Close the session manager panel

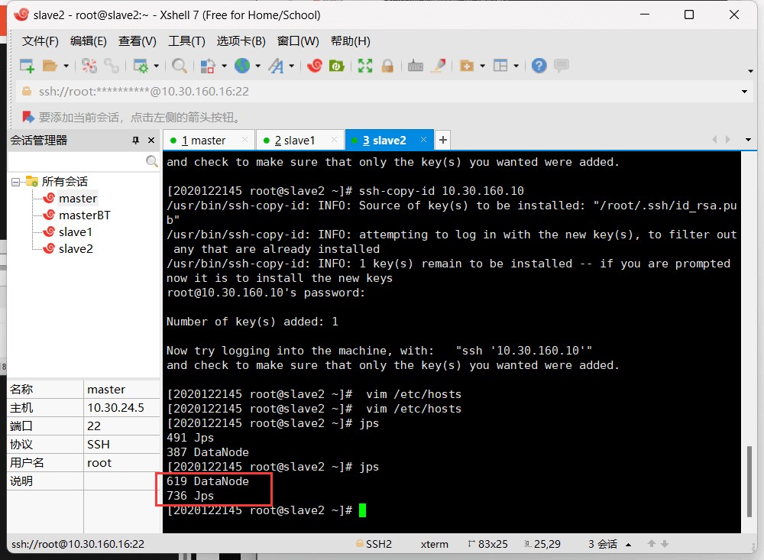pos(151,141)
